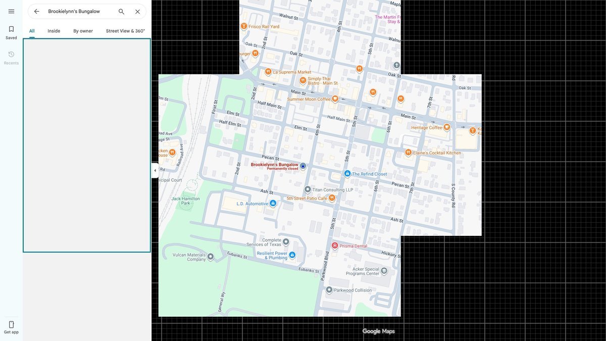Click the Get app phone icon
Viewport: 606px width, 341px height.
point(11,324)
